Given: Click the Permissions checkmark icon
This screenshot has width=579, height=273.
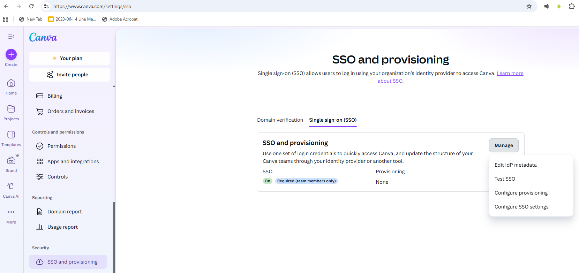Looking at the screenshot, I should 40,146.
